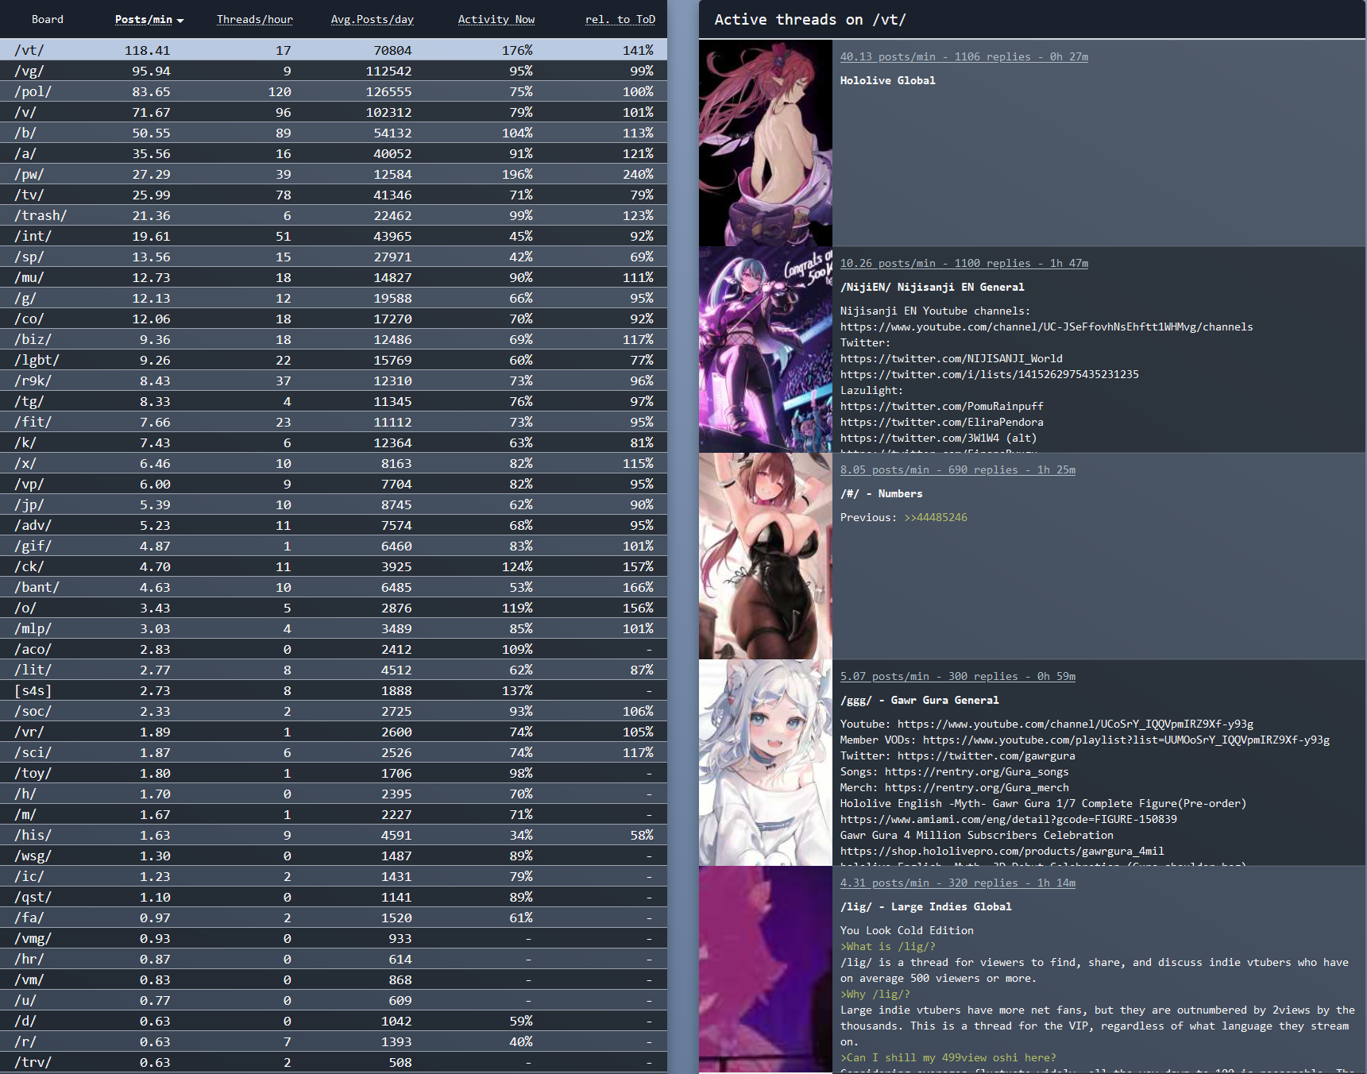Open the 5.07 posts/min thread link
Image resolution: width=1367 pixels, height=1074 pixels.
point(958,676)
